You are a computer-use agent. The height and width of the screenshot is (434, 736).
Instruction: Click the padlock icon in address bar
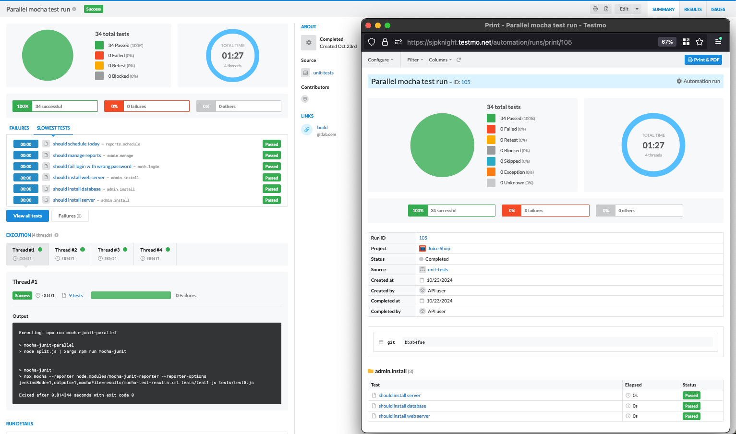pyautogui.click(x=385, y=42)
